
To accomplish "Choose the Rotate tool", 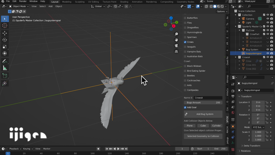I will pos(5,40).
